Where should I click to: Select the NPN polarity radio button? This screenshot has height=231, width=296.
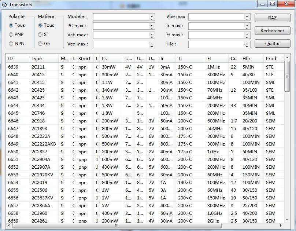(11, 44)
